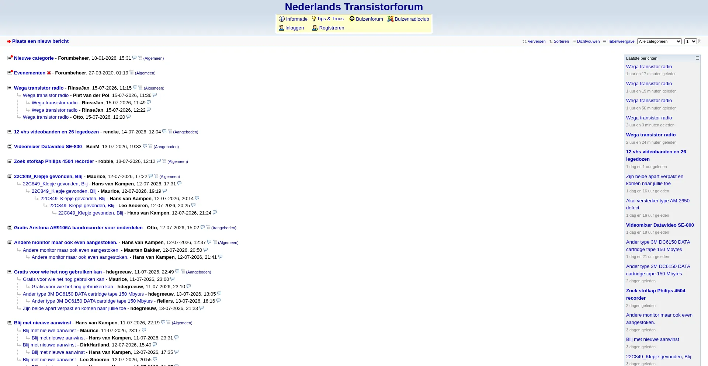Open the Evenementen thread title
Viewport: 708px width, 366px height.
point(29,73)
